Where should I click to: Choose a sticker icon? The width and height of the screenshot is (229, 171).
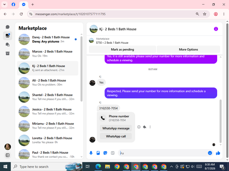pyautogui.click(x=105, y=153)
